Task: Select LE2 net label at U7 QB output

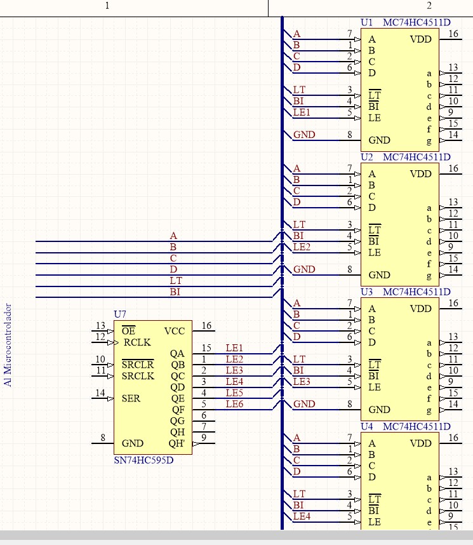Action: 234,359
